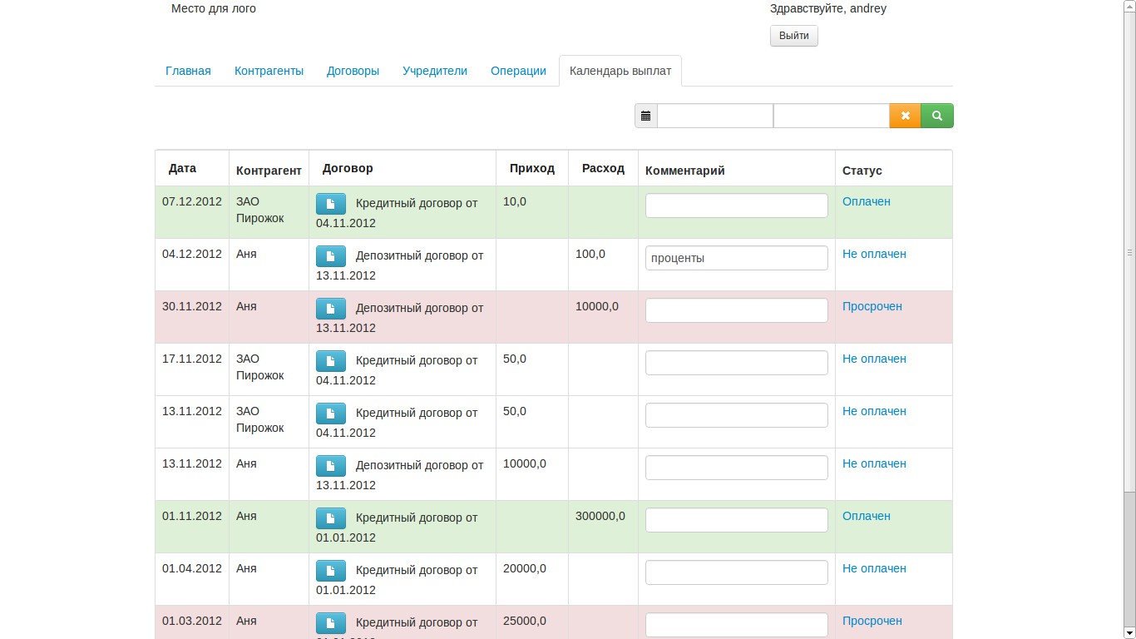This screenshot has width=1136, height=639.
Task: Open document icon for 07.12.2012 contract
Action: click(x=331, y=204)
